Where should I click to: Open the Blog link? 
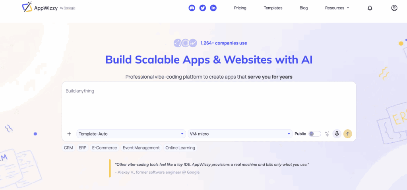click(304, 8)
